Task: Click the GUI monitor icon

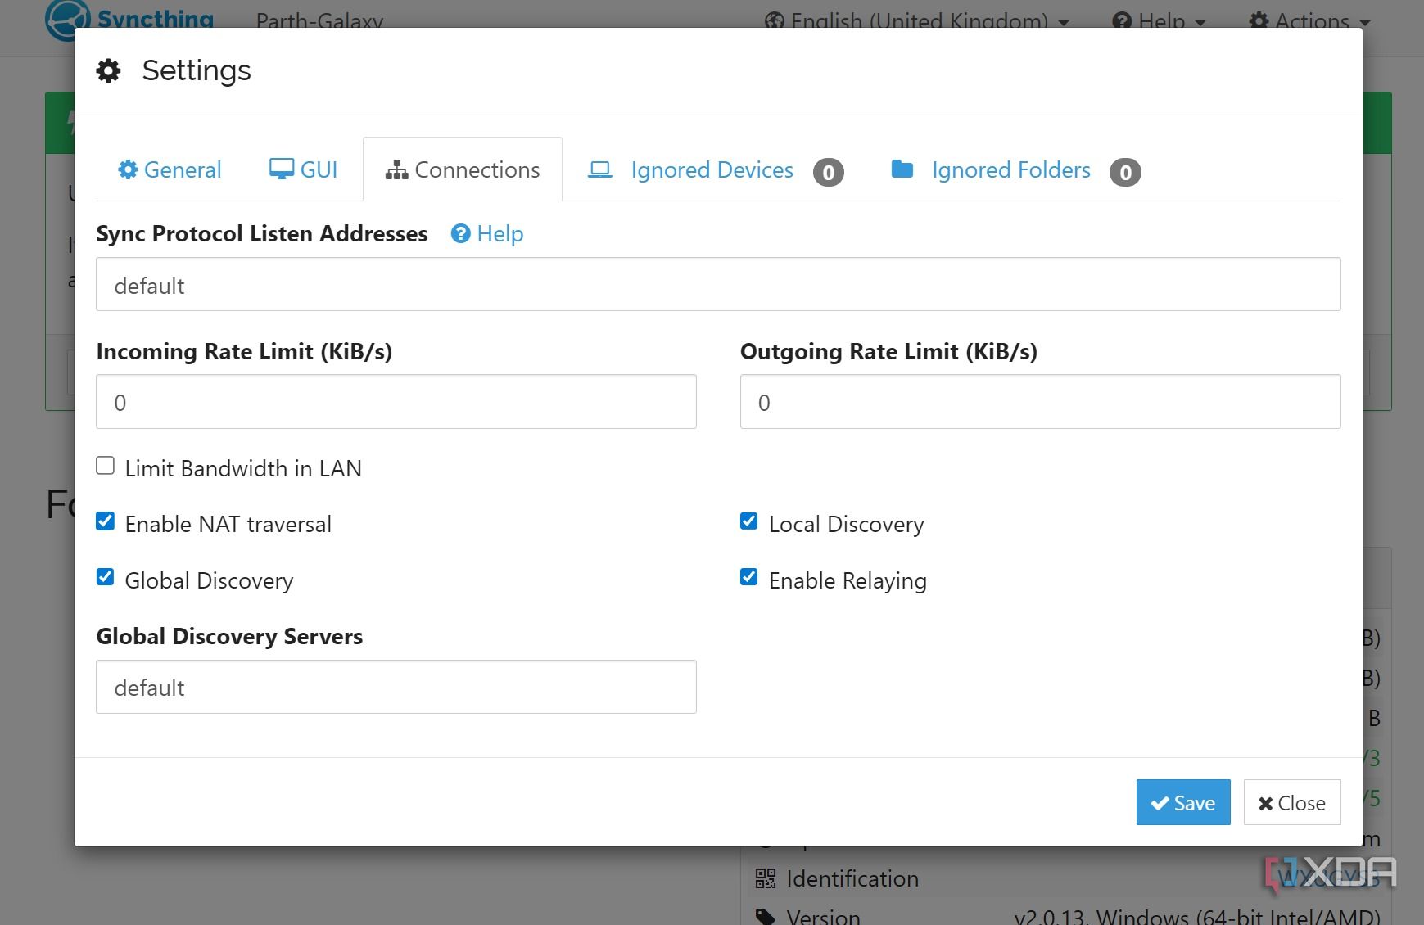Action: coord(281,169)
